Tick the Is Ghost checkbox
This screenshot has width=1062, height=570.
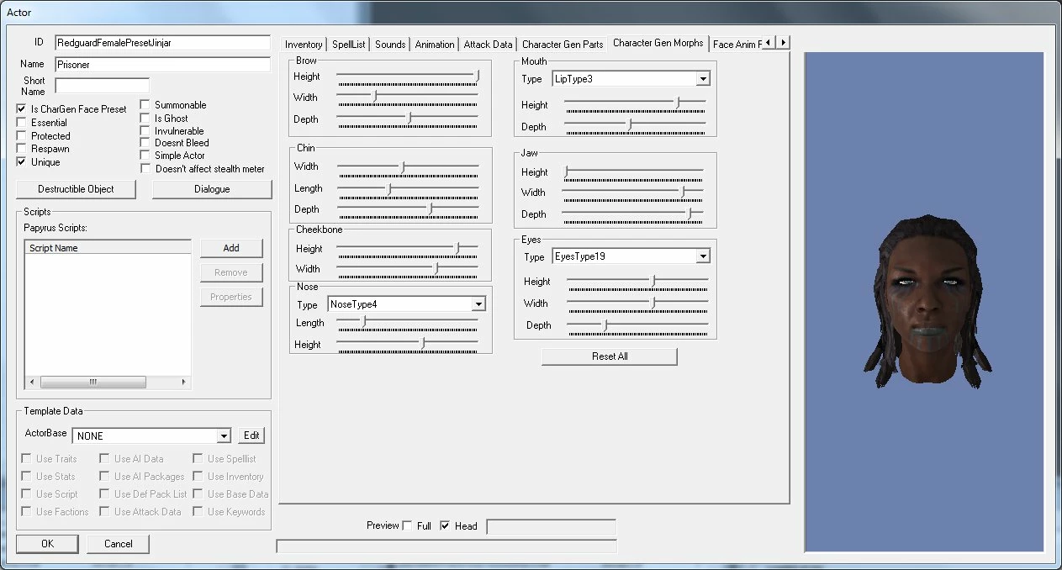(x=145, y=119)
